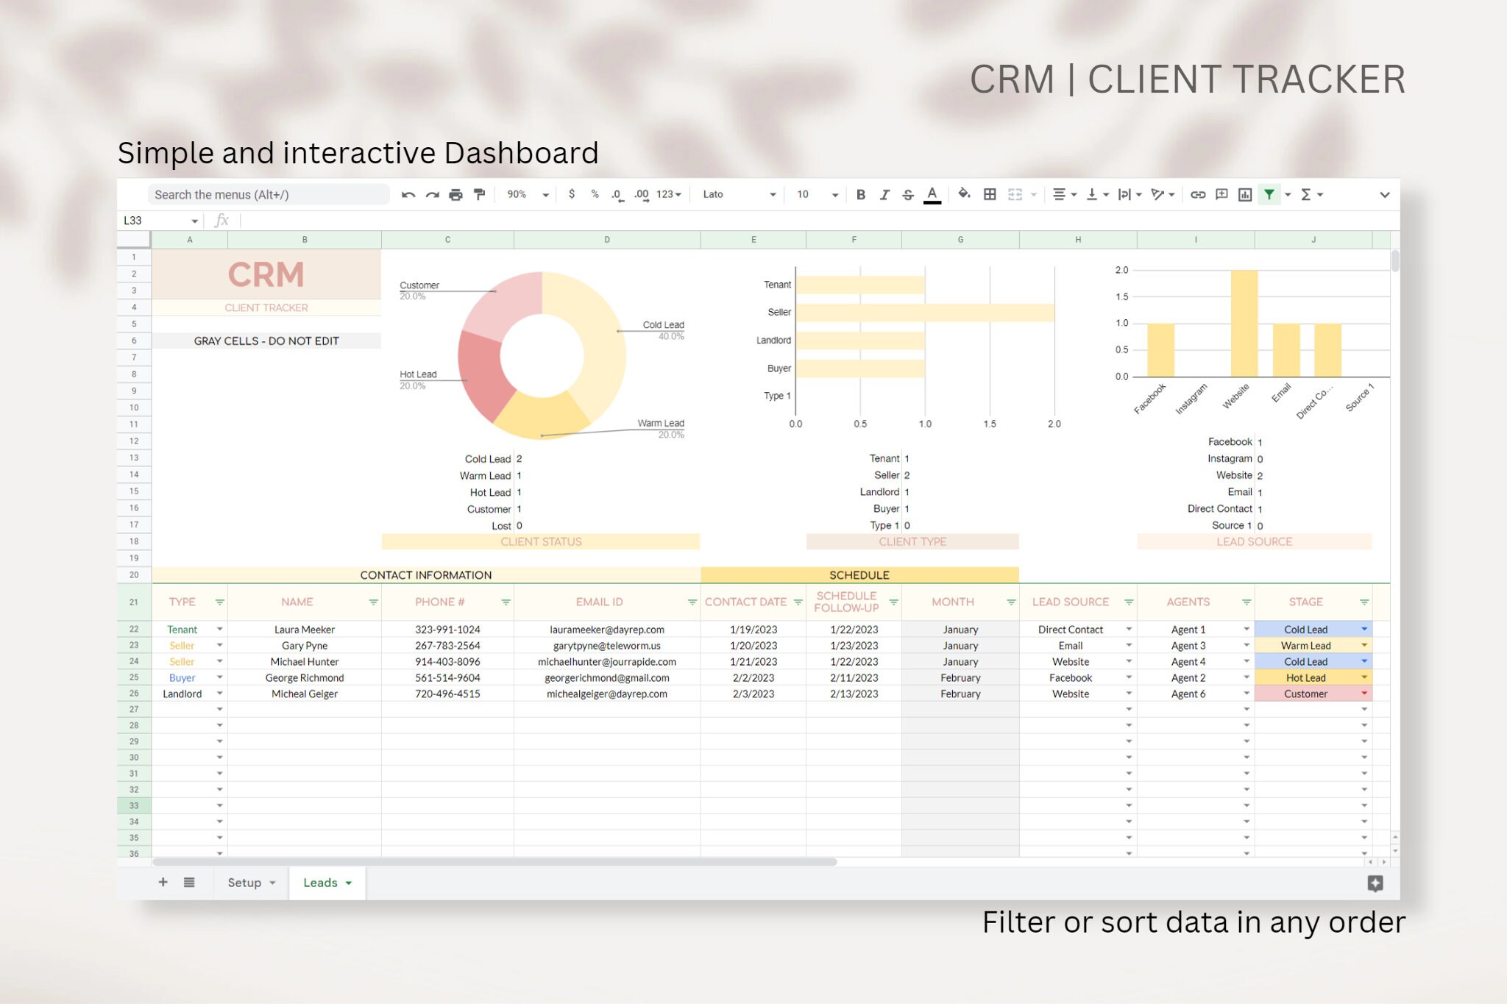
Task: Expand the Leads sheet tab menu
Action: click(346, 882)
